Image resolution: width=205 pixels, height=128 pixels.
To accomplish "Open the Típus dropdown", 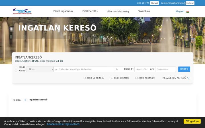I will 40,69.
